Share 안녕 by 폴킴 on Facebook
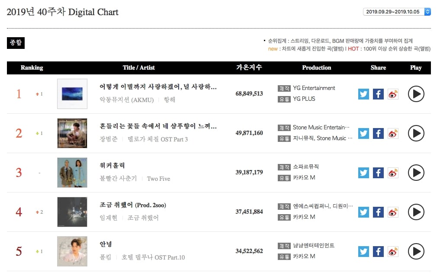 (x=378, y=251)
